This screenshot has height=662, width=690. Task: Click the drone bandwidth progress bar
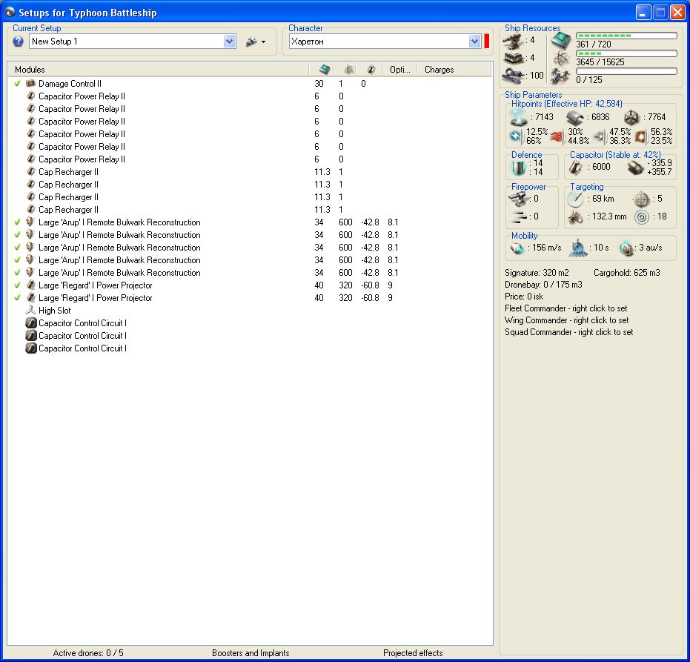(x=627, y=71)
